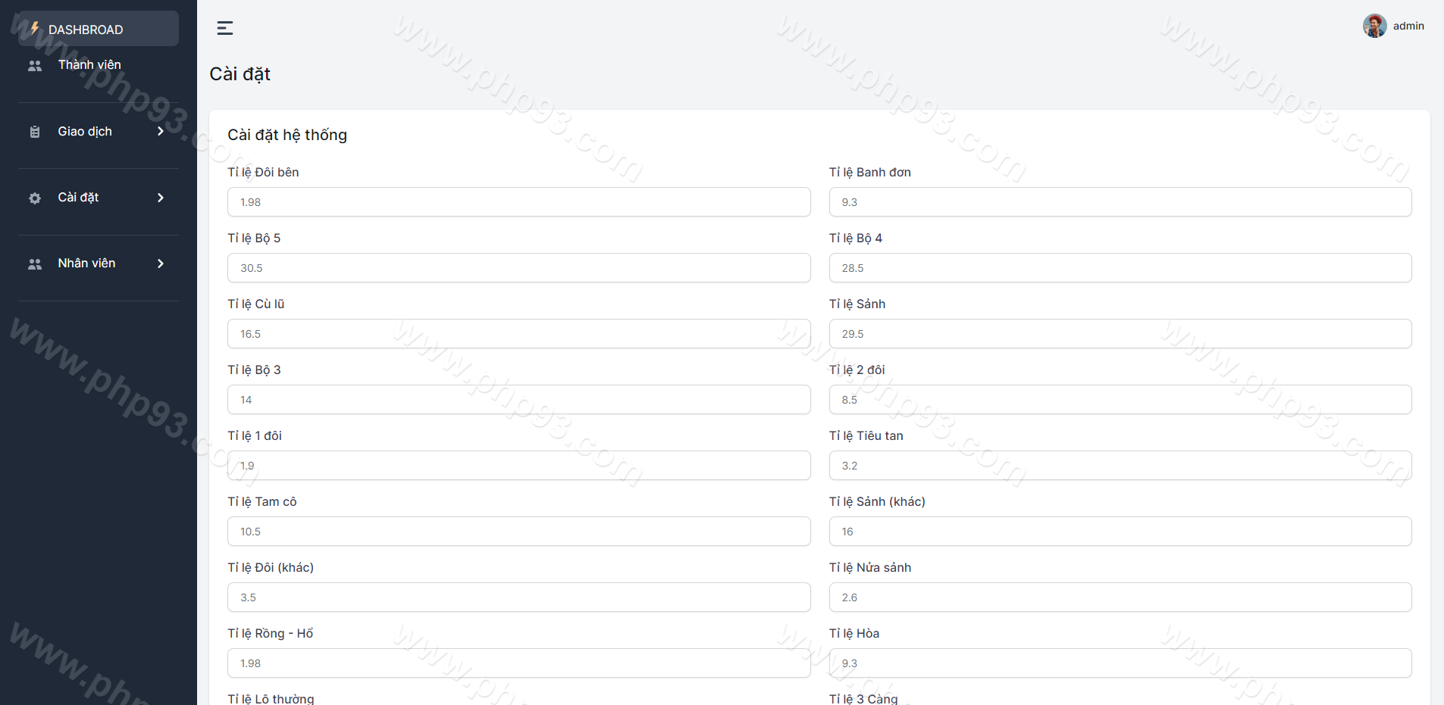Click the Tỉ lệ Rồng - Hổ input
This screenshot has height=705, width=1444.
point(518,663)
